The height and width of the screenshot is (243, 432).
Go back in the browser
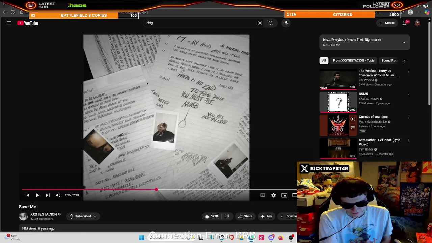(x=4, y=12)
